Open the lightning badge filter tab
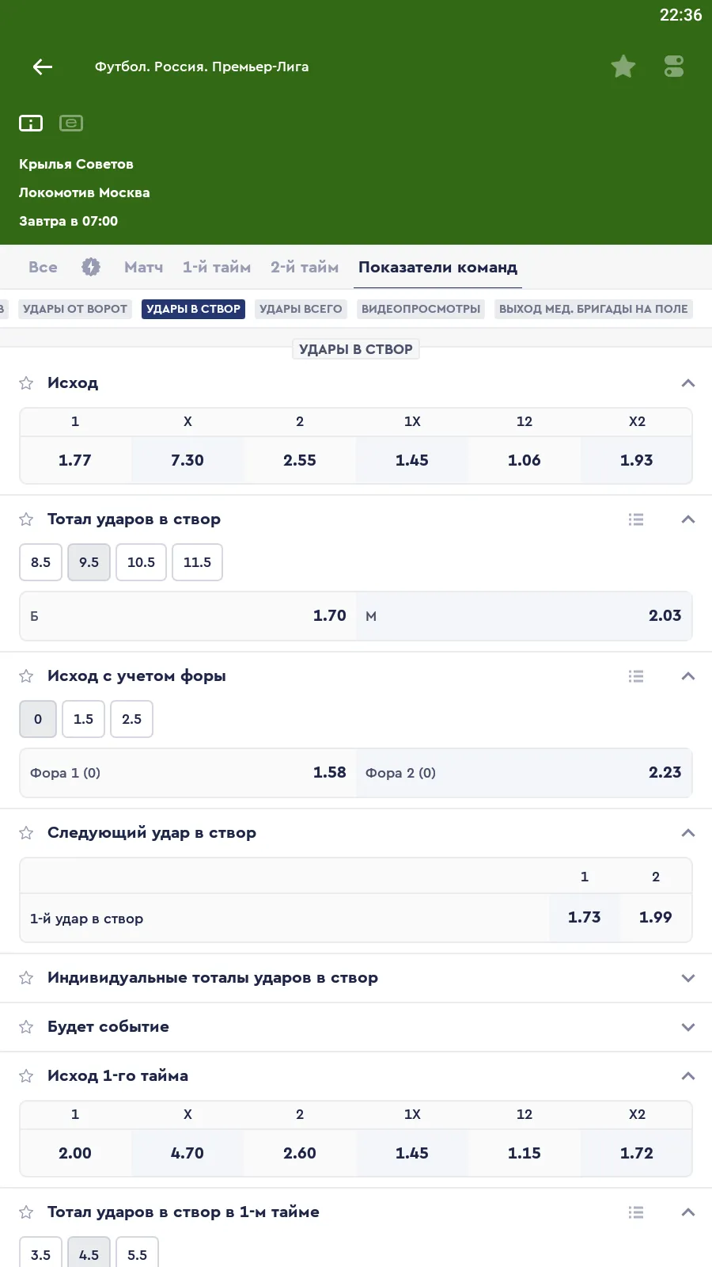This screenshot has width=712, height=1267. coord(91,267)
